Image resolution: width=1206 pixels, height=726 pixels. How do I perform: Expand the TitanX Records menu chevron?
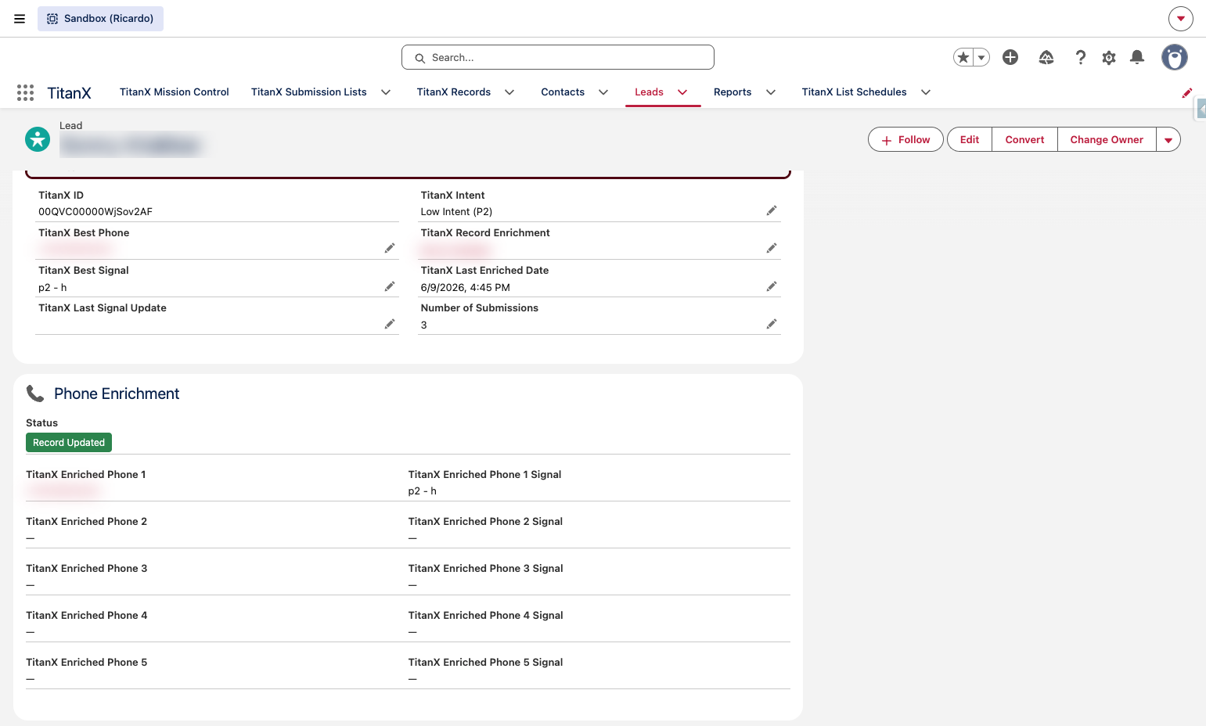click(x=509, y=92)
